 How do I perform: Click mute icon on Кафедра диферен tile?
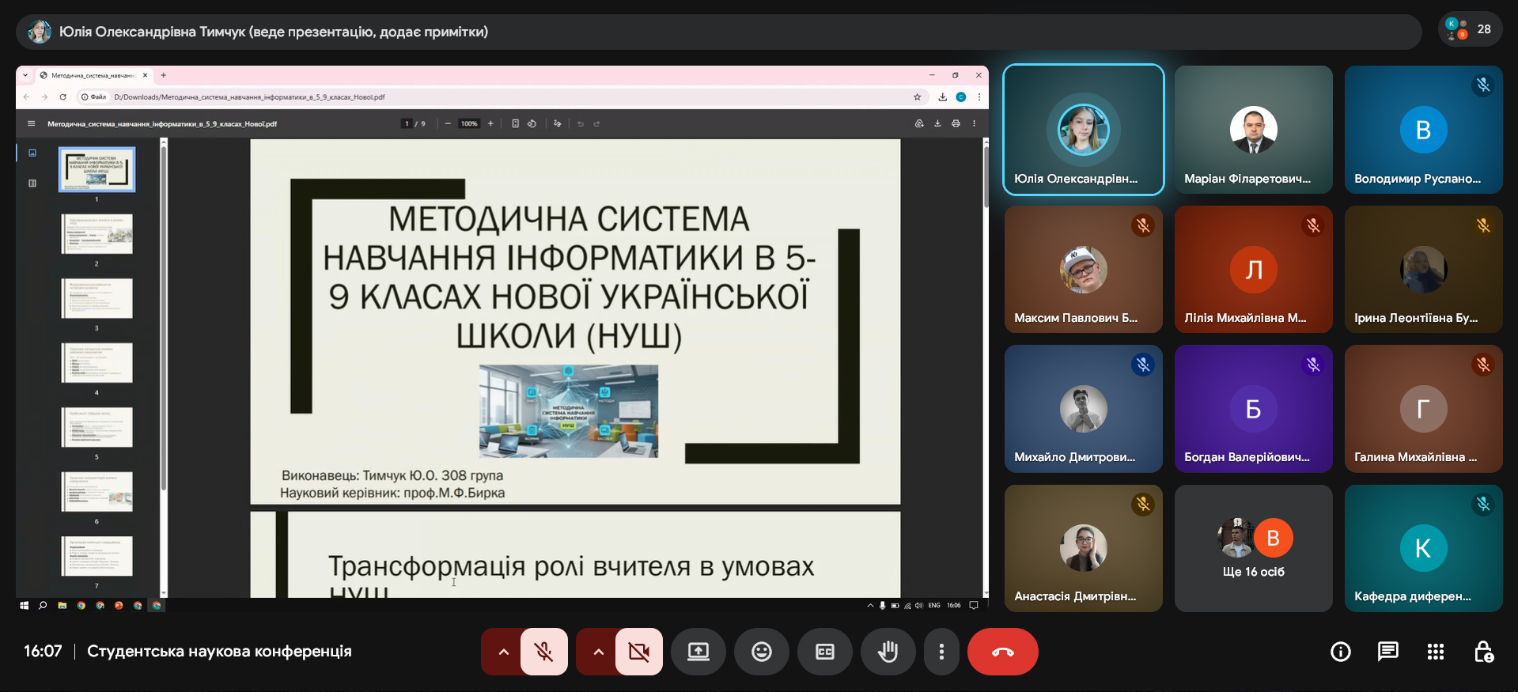point(1483,504)
